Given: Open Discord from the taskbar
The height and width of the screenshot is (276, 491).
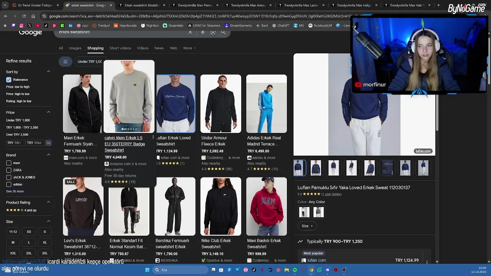Looking at the screenshot, I should [x=328, y=270].
